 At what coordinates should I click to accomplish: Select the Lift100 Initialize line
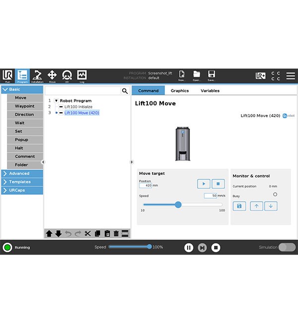click(x=78, y=107)
